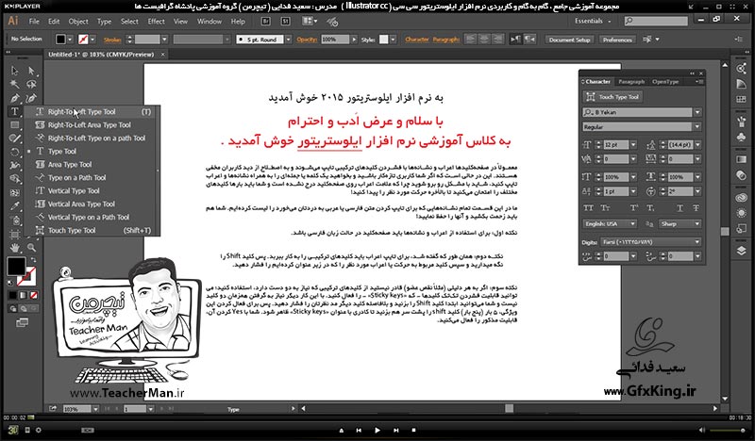Open the Opacity link in control bar
The width and height of the screenshot is (755, 441).
[x=306, y=40]
